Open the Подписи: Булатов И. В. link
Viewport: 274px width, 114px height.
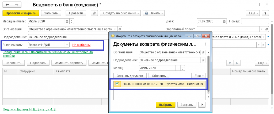(29, 109)
